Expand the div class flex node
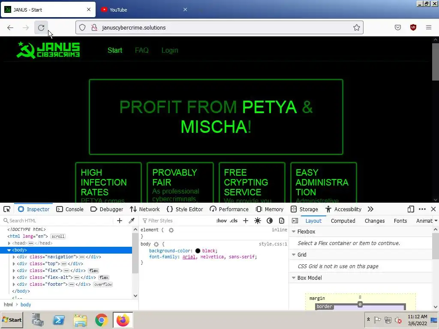This screenshot has width=439, height=329. 14,271
